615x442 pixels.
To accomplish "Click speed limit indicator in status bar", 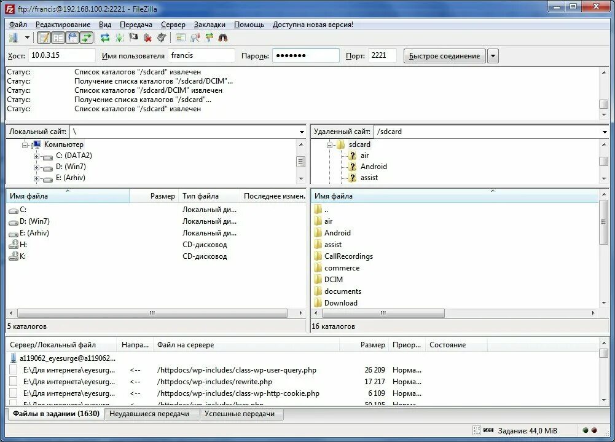I will pyautogui.click(x=488, y=430).
